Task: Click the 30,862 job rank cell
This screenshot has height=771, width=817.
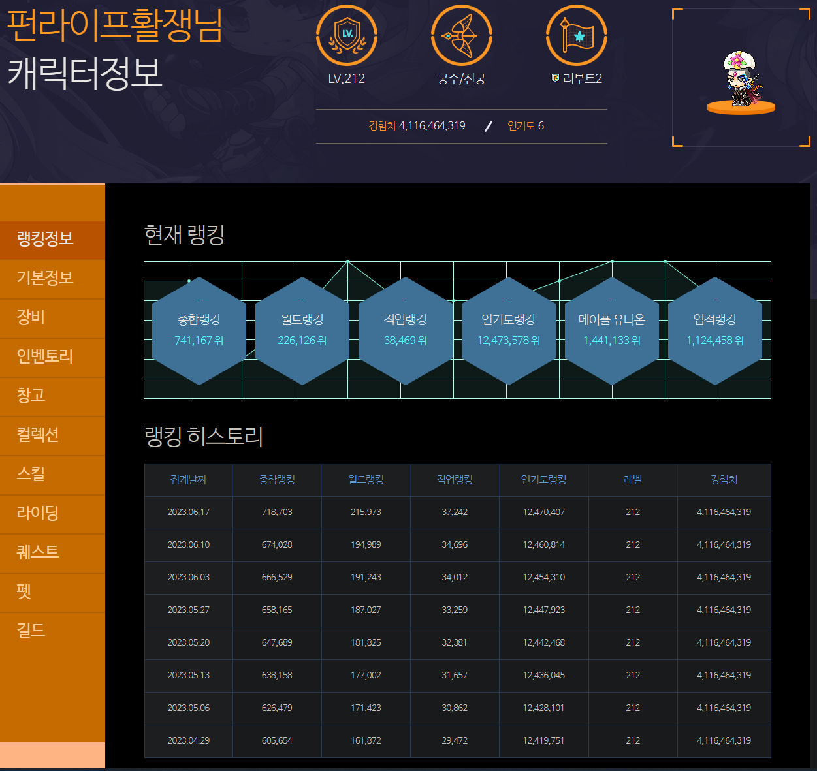Action: pos(455,708)
